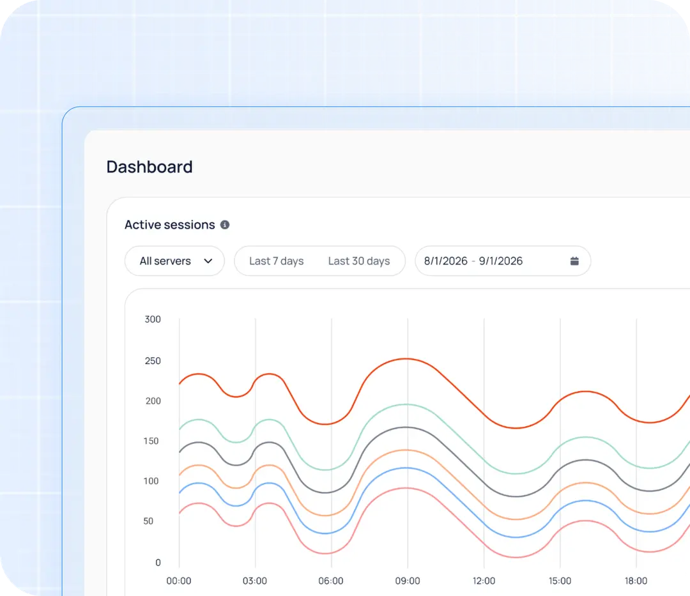Image resolution: width=690 pixels, height=596 pixels.
Task: Click the 00:00 time label
Action: pyautogui.click(x=179, y=581)
